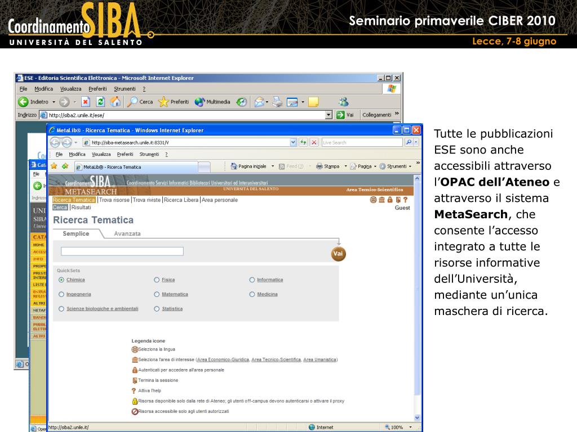The height and width of the screenshot is (432, 577).
Task: Select the Medicina radio button
Action: coord(252,294)
